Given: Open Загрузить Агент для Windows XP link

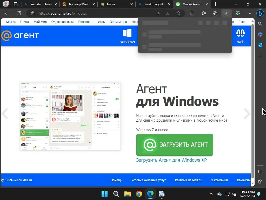Looking at the screenshot, I should click(171, 160).
